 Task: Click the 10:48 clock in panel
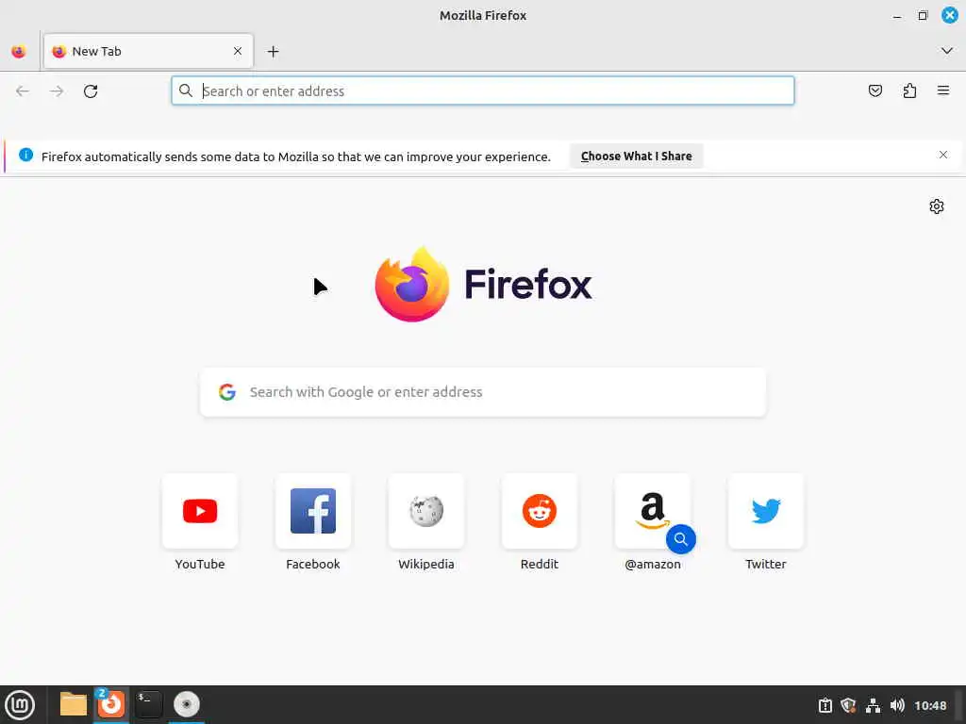click(929, 705)
